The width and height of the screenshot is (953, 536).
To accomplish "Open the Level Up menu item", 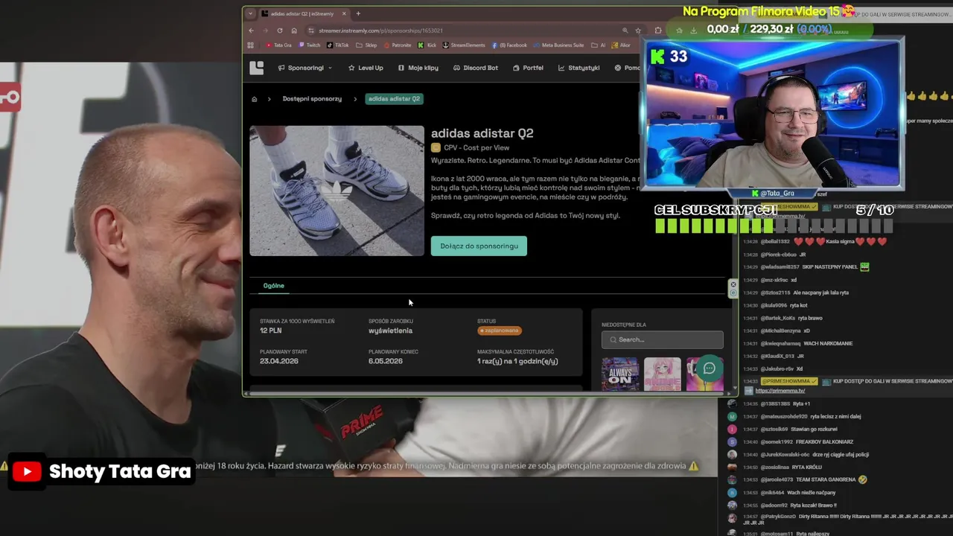I will (366, 68).
